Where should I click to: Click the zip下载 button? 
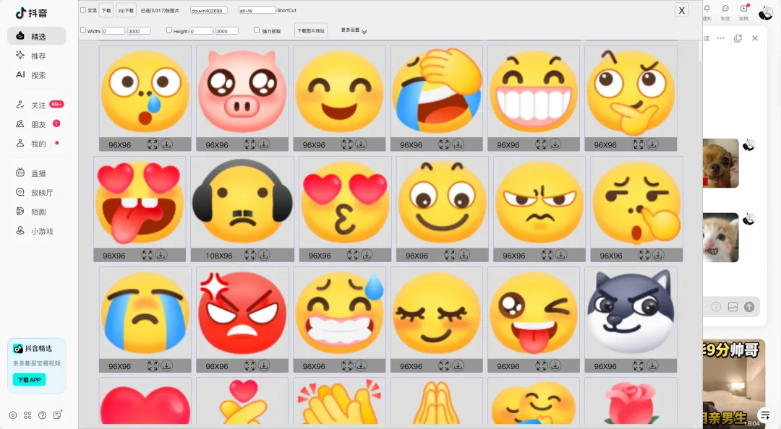coord(126,10)
